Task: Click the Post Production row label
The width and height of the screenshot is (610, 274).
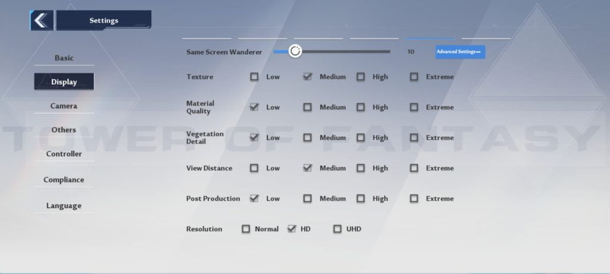Action: tap(213, 199)
